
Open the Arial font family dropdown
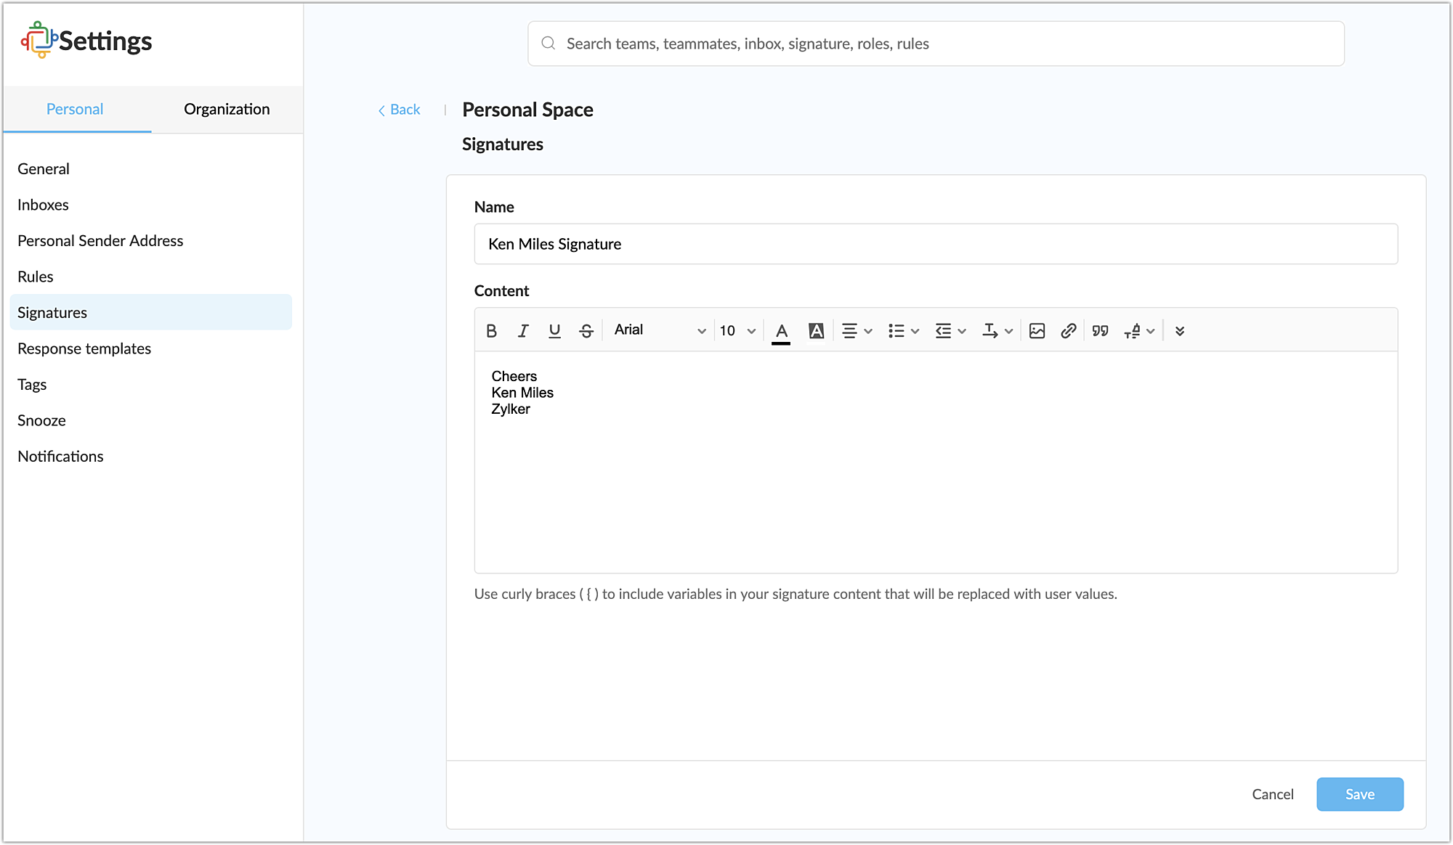[x=659, y=330]
